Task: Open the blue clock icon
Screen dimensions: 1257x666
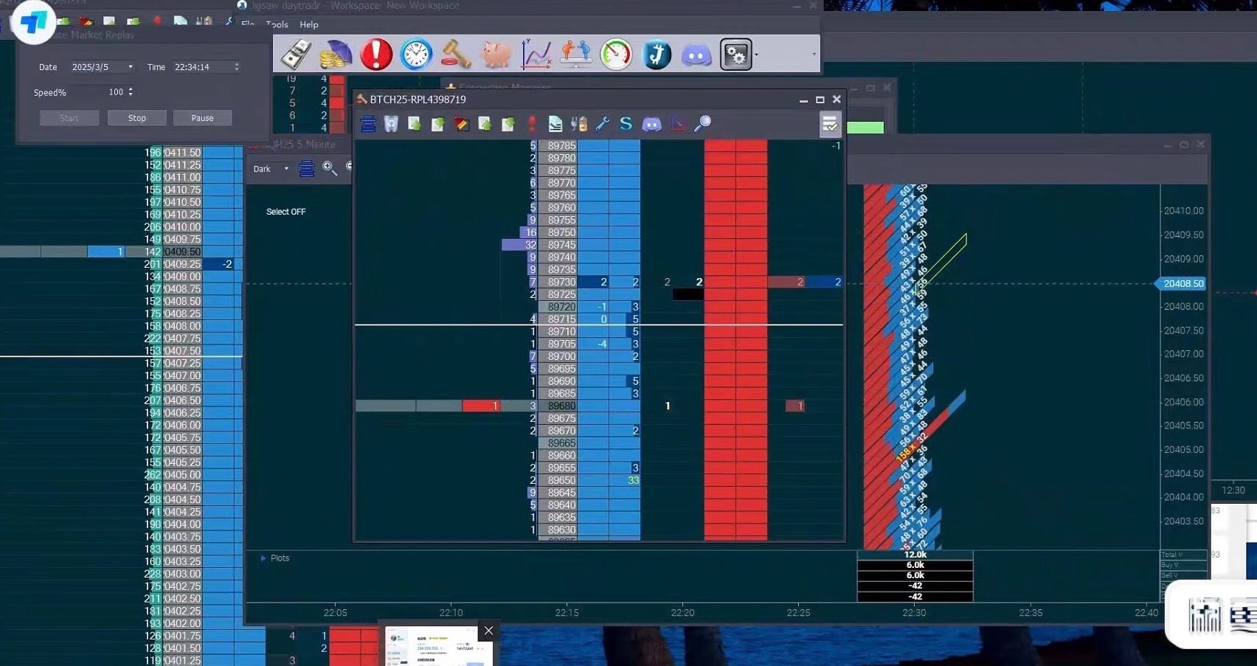Action: click(416, 55)
